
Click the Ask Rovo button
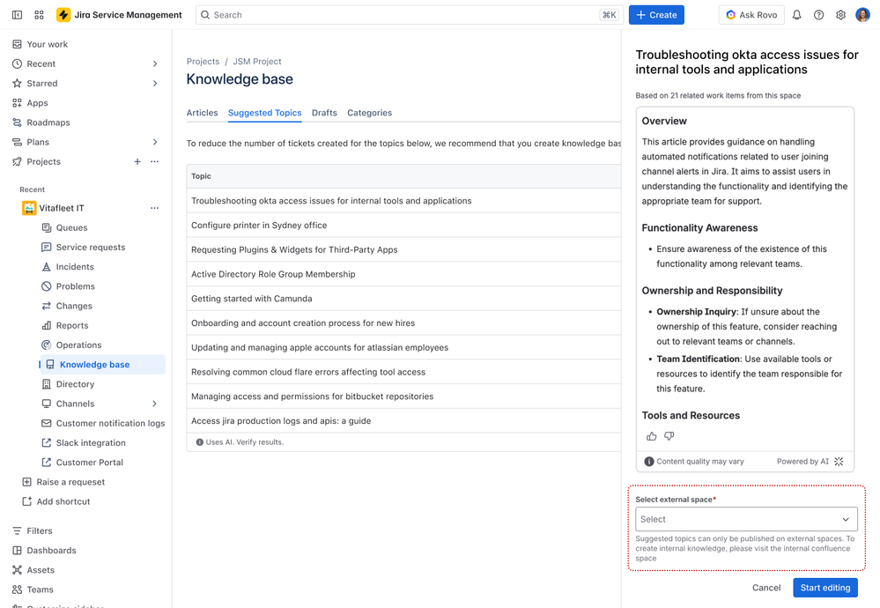(751, 15)
